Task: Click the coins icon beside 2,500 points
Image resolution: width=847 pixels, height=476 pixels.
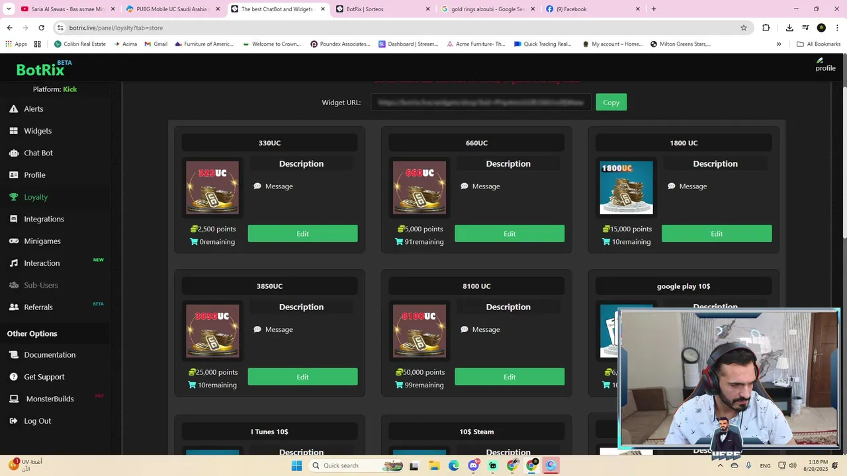Action: (194, 229)
